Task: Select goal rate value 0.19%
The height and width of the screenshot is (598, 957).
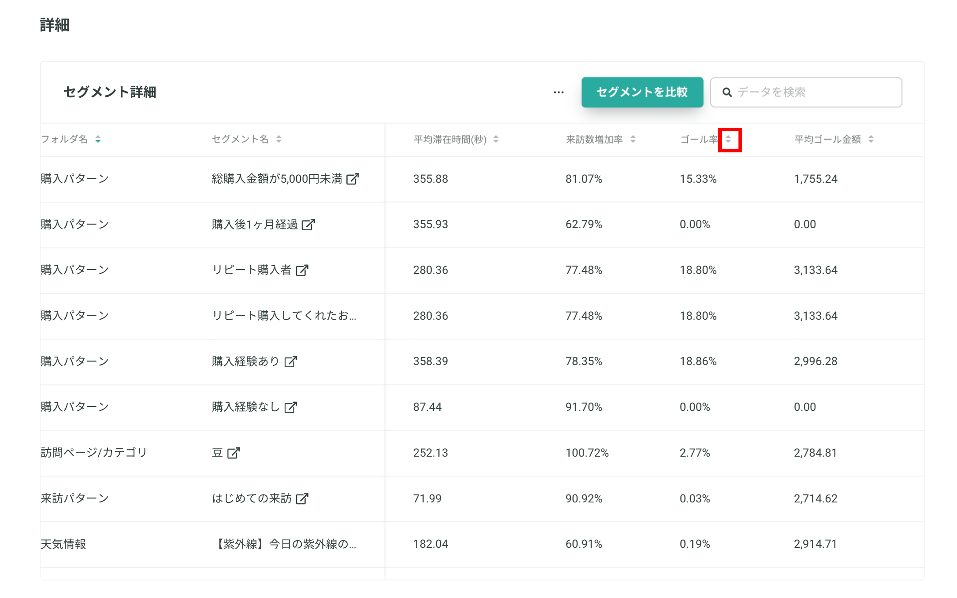Action: pyautogui.click(x=695, y=544)
